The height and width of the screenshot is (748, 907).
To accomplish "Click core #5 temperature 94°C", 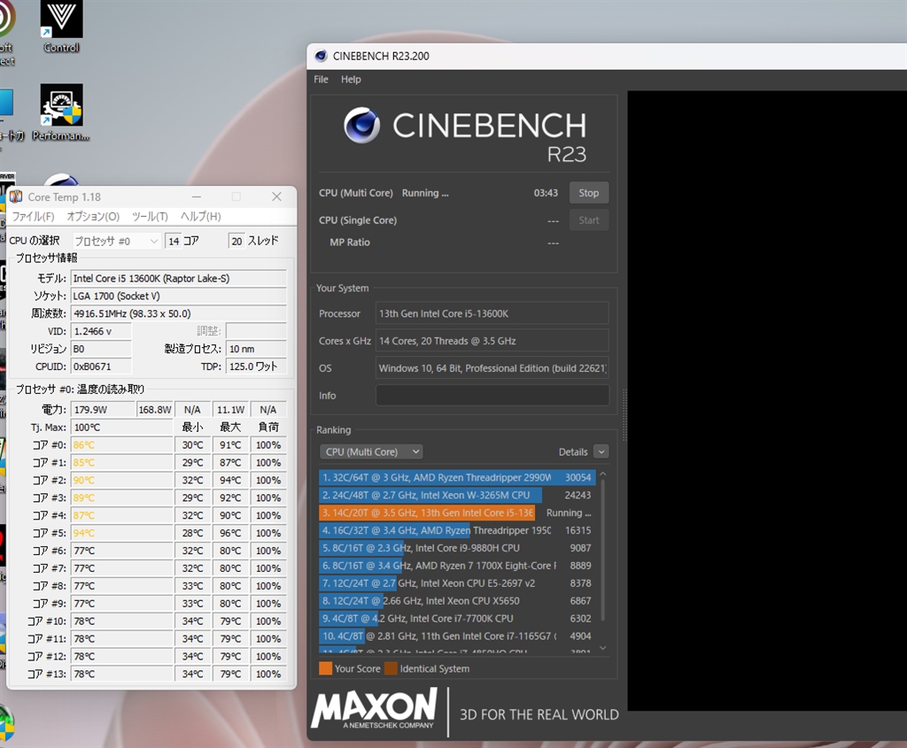I will tap(122, 533).
